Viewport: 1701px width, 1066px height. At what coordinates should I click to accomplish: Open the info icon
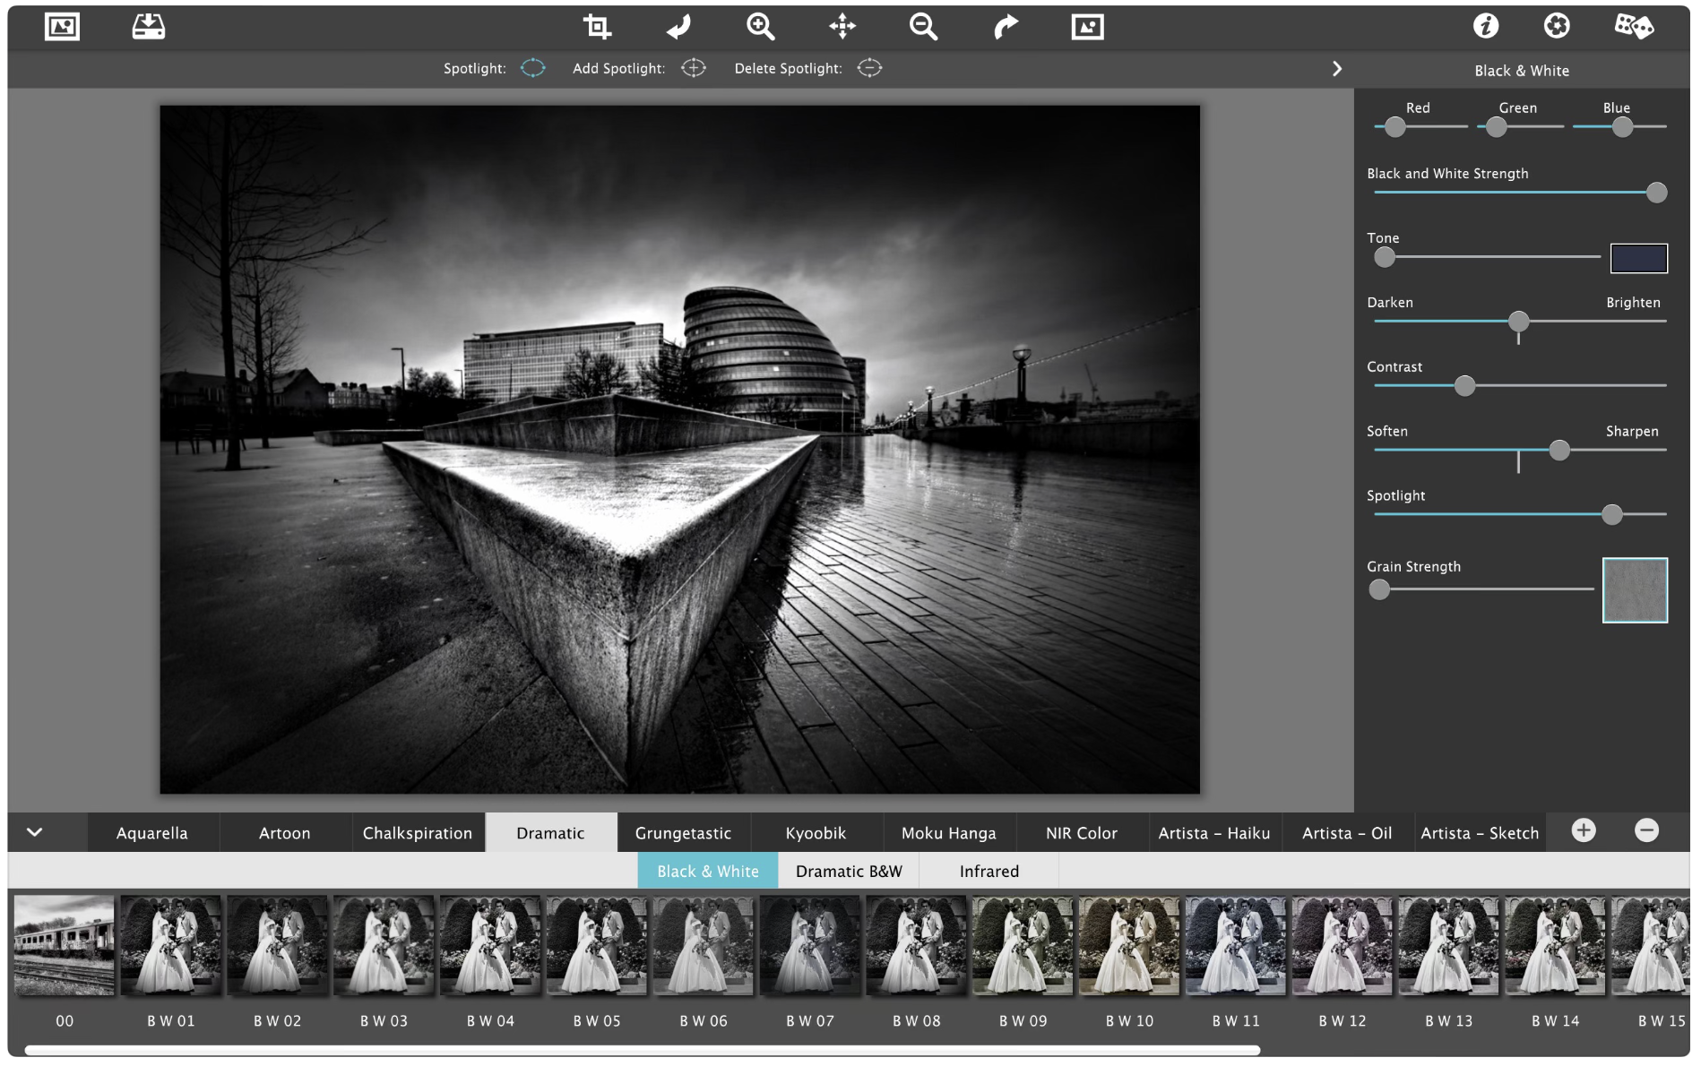tap(1485, 26)
